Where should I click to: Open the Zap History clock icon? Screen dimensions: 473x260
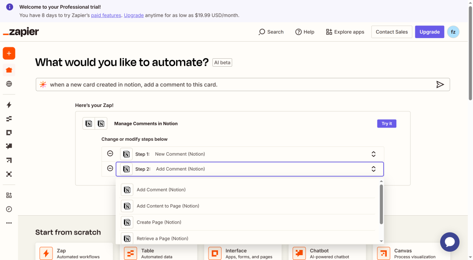click(9, 209)
